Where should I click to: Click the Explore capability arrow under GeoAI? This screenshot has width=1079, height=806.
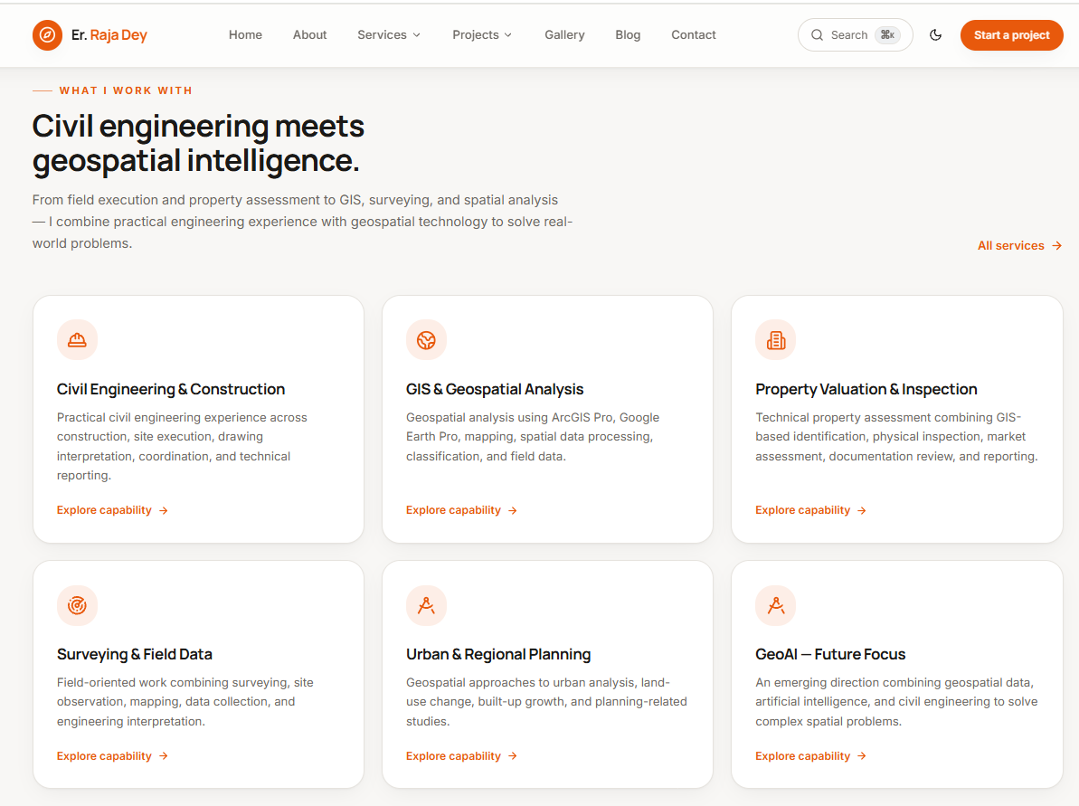pyautogui.click(x=862, y=756)
